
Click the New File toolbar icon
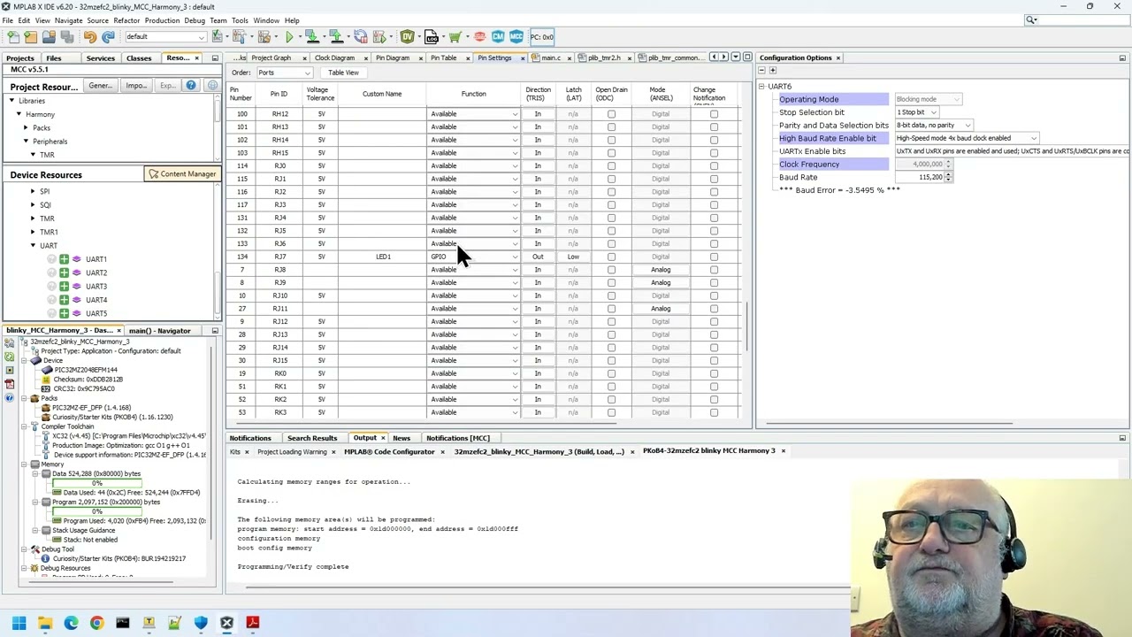13,37
